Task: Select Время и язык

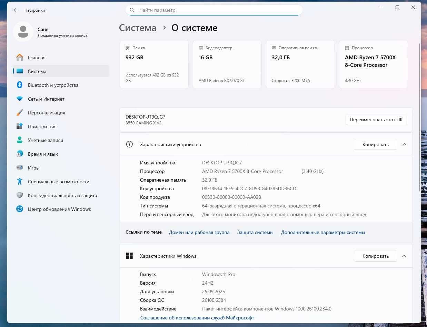Action: [x=61, y=154]
